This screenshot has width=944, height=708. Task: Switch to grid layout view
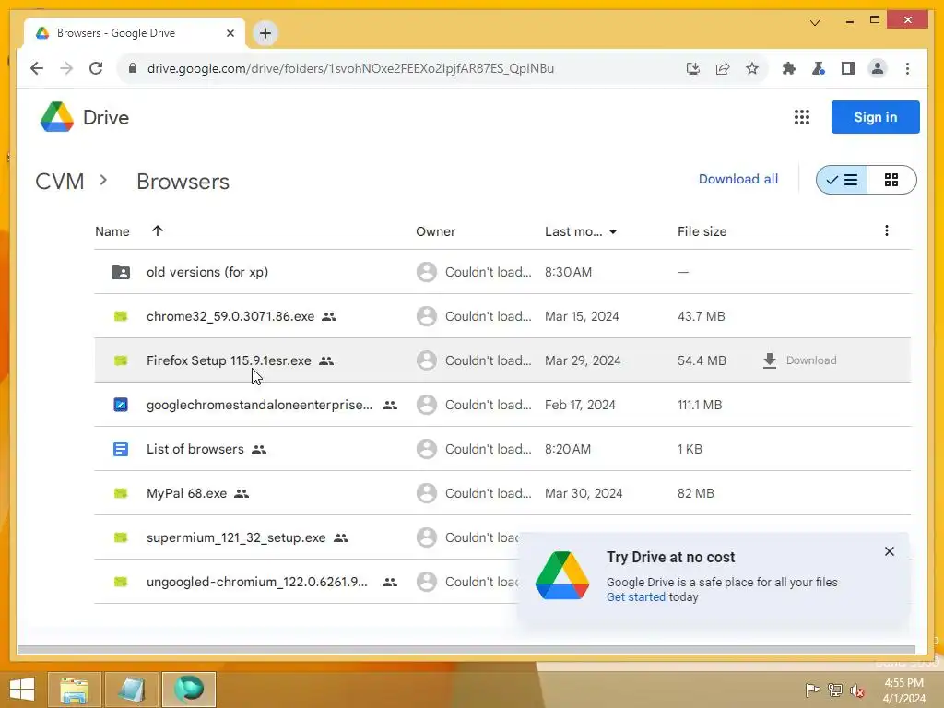(891, 180)
